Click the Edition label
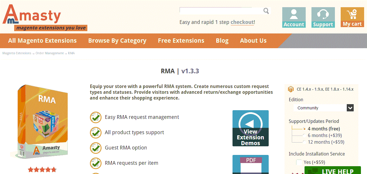This screenshot has width=367, height=174. pyautogui.click(x=296, y=100)
